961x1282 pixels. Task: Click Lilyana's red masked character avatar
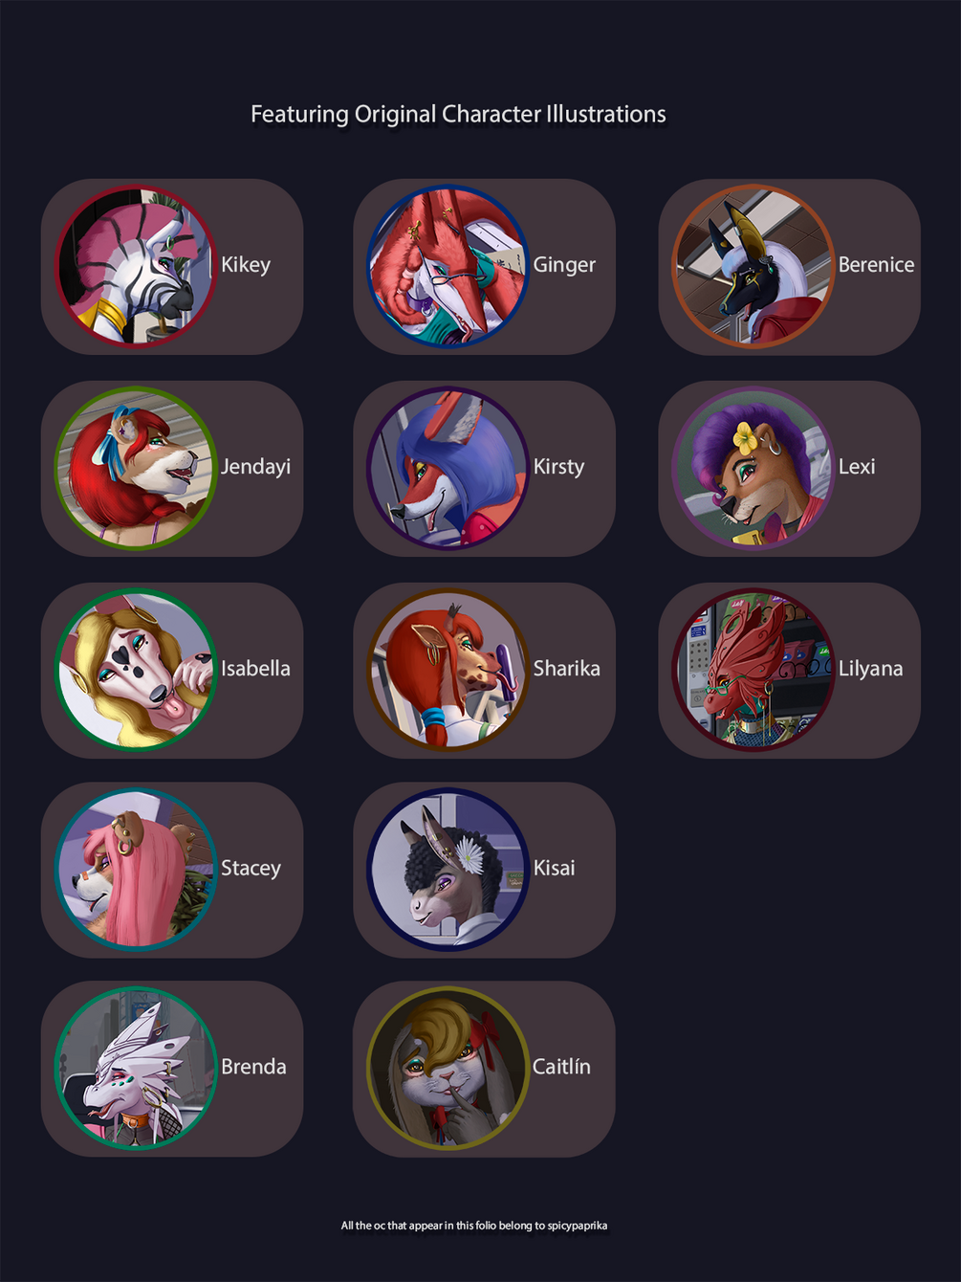click(753, 670)
